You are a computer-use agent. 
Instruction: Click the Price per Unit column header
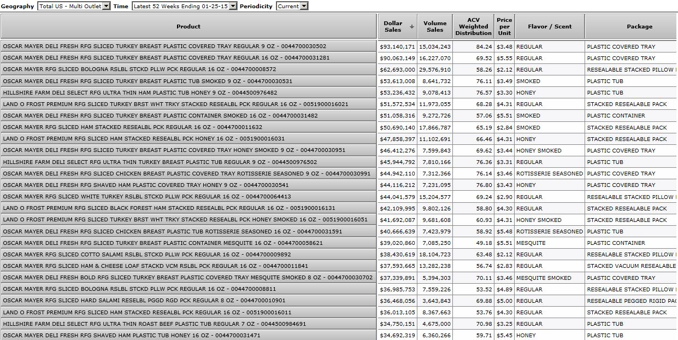click(x=504, y=27)
